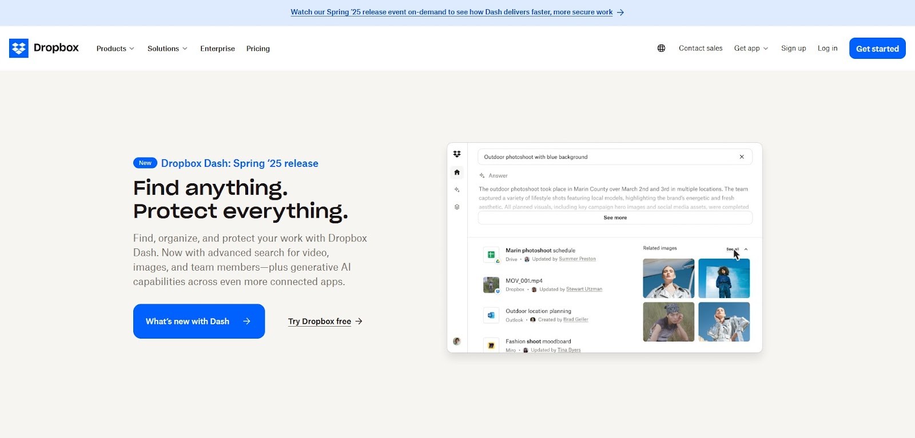Image resolution: width=915 pixels, height=438 pixels.
Task: Click the Tina Byers name link
Action: point(569,350)
